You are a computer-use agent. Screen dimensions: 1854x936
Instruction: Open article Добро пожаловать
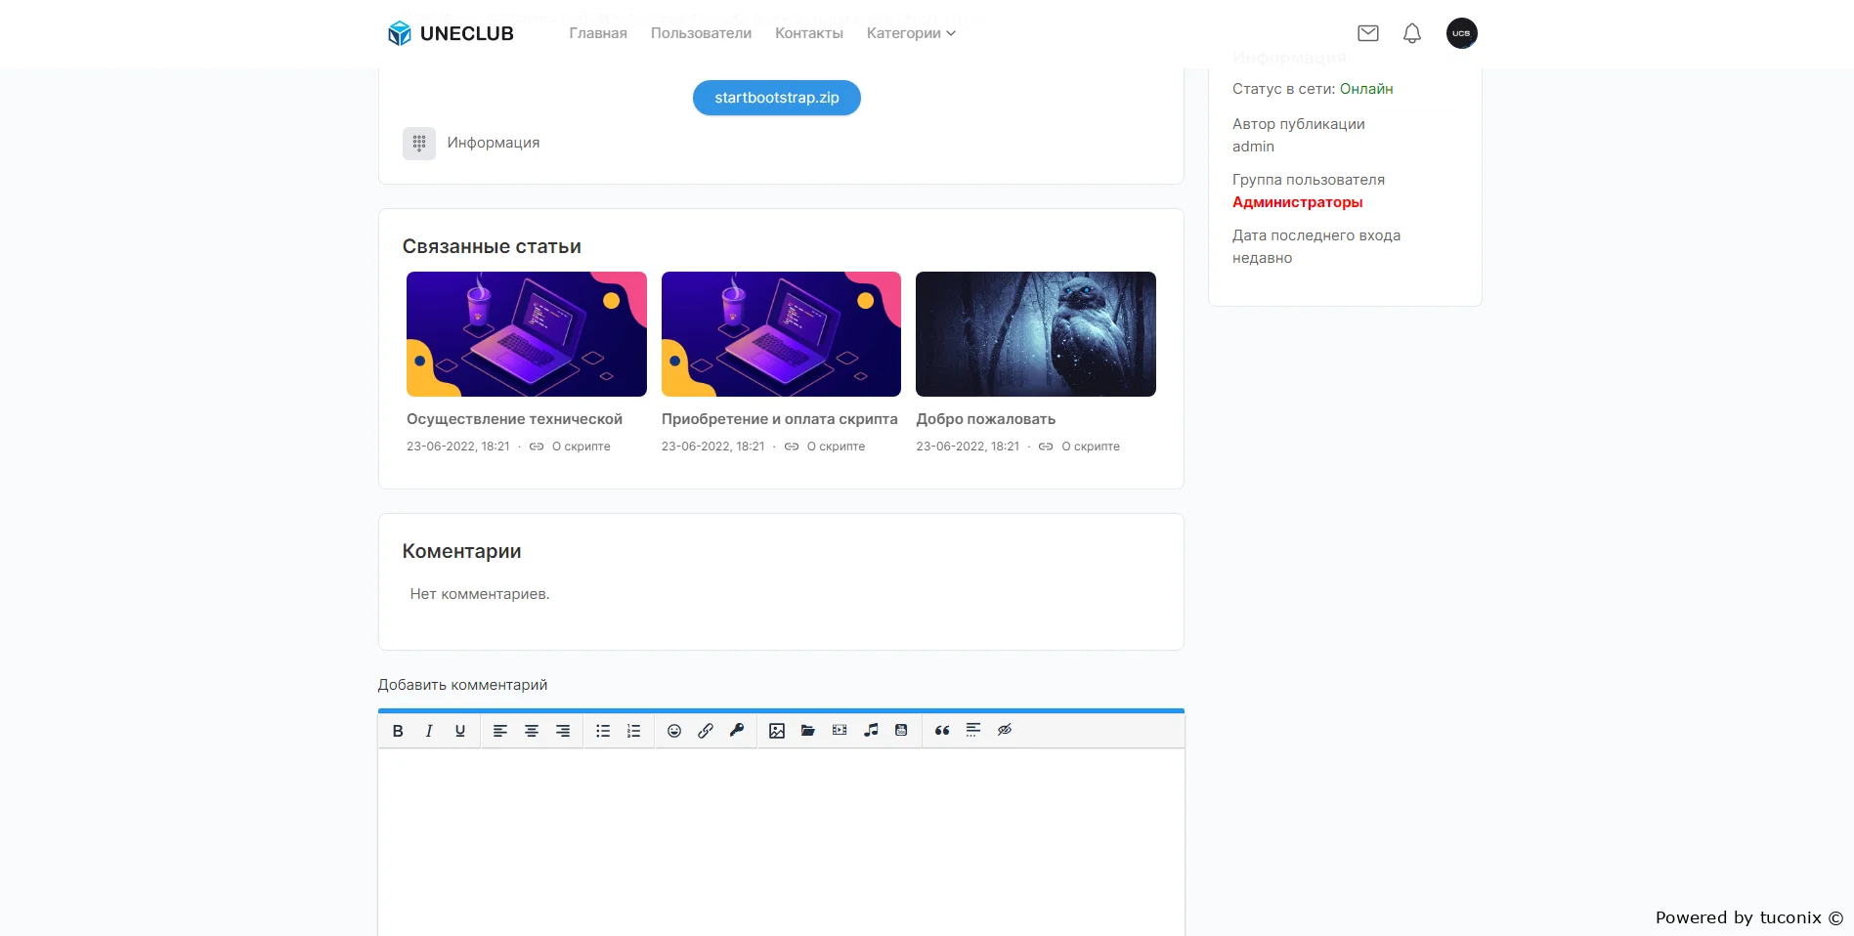(x=986, y=419)
